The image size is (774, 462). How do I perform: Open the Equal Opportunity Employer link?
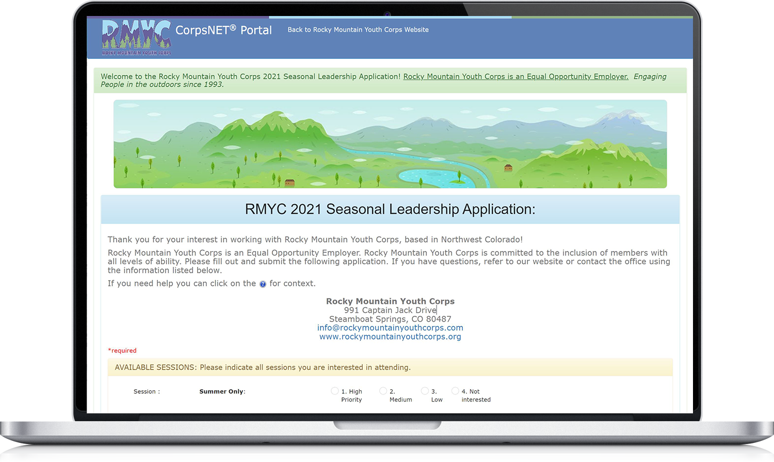pyautogui.click(x=515, y=76)
